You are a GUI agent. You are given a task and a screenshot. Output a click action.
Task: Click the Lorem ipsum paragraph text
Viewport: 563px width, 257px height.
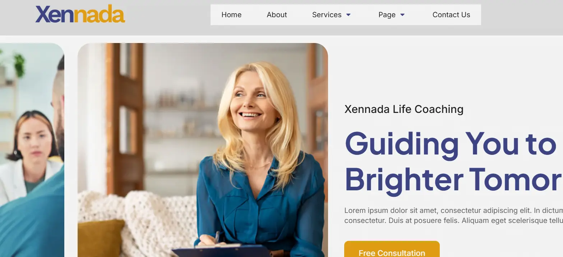coord(453,215)
